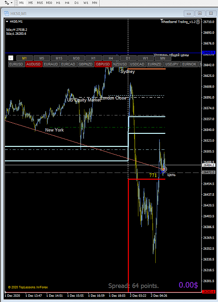Click the London Close label
The height and width of the screenshot is (302, 218).
coord(113,98)
